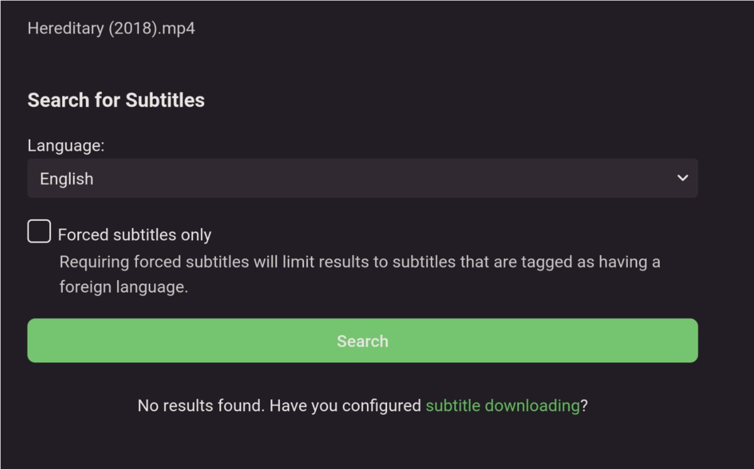Click the Language field label
This screenshot has width=754, height=469.
[x=65, y=145]
